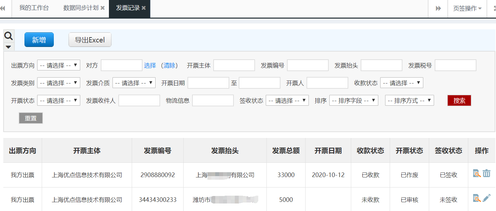This screenshot has height=211, width=496.
Task: Open the 排序方式 dropdown
Action: 410,100
